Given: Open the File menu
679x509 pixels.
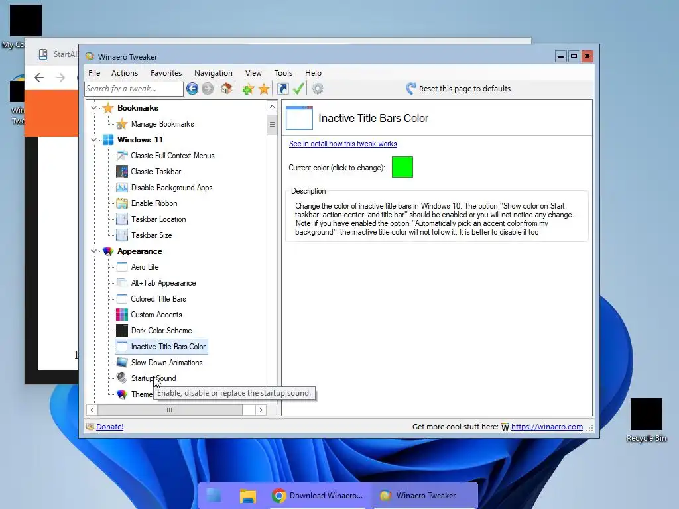Looking at the screenshot, I should point(94,73).
